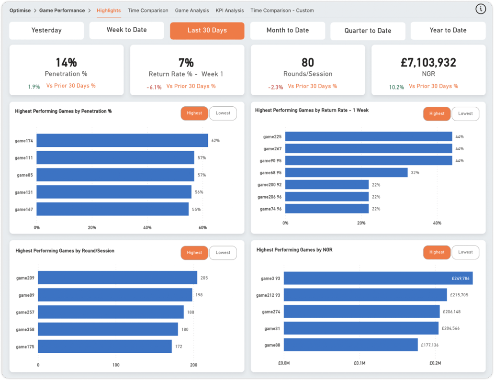Viewport: 494px width, 380px height.
Task: Select Week to Date period
Action: pyautogui.click(x=127, y=30)
